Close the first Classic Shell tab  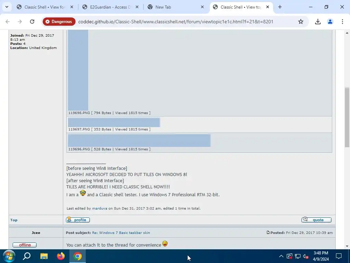72,7
